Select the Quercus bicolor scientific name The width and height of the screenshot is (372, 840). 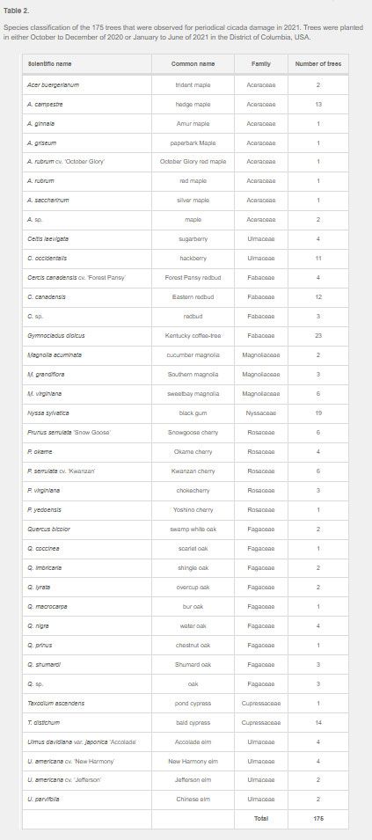pos(48,529)
